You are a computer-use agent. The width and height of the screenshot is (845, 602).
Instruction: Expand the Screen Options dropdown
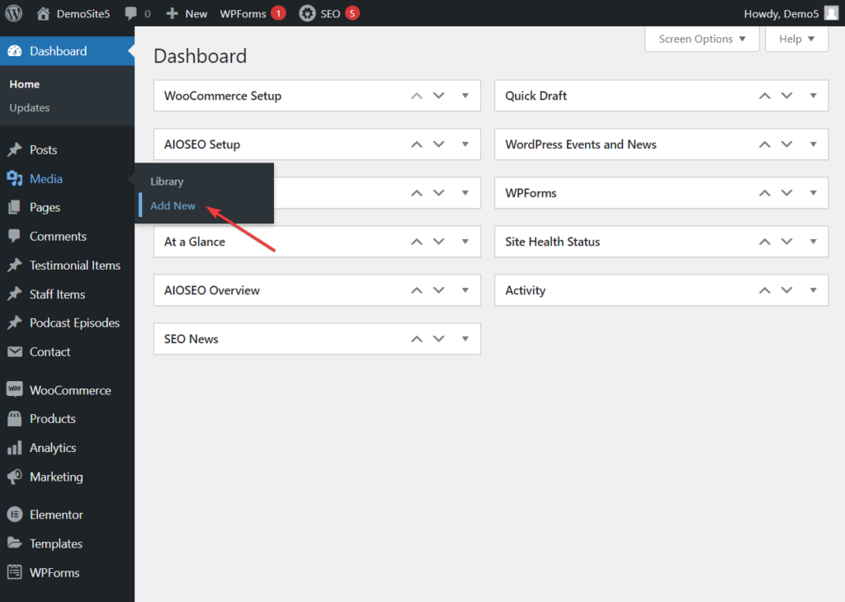coord(701,39)
